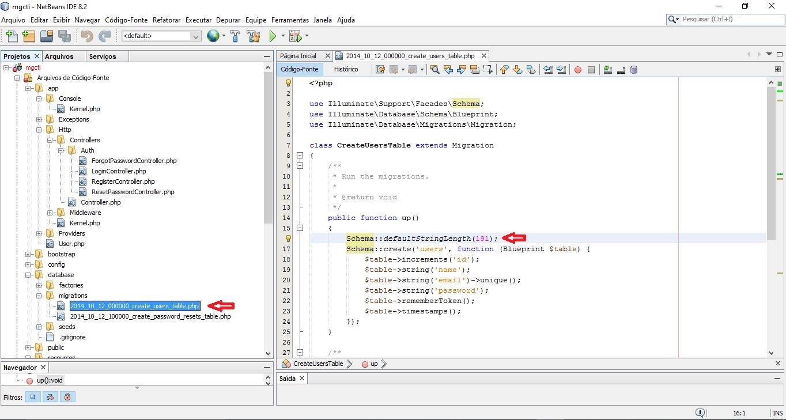Select User.php in project tree
The image size is (786, 420).
(71, 244)
